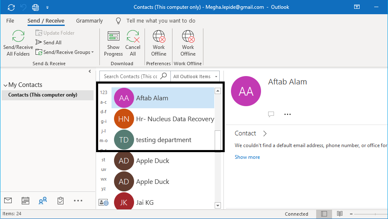Click the HN avatar circle

coord(124,119)
